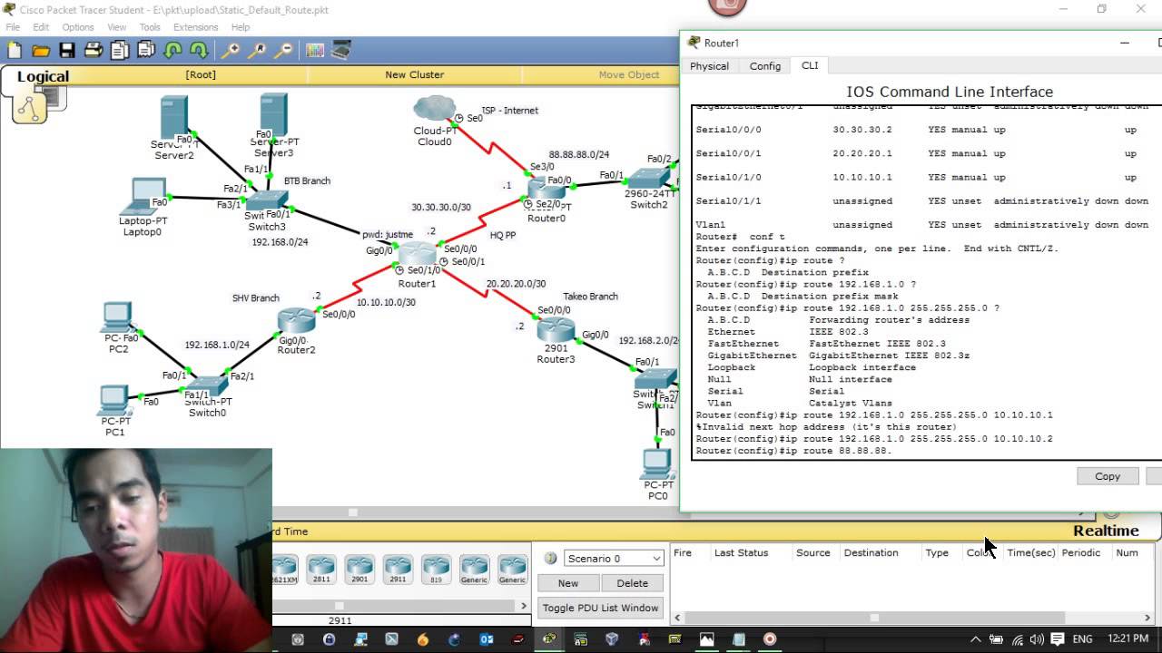This screenshot has height=653, width=1162.
Task: Pick the 2811 router model
Action: (321, 570)
